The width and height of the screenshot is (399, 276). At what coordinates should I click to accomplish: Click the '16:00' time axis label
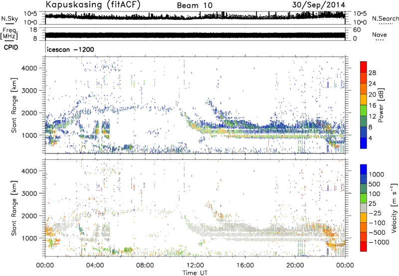245,266
